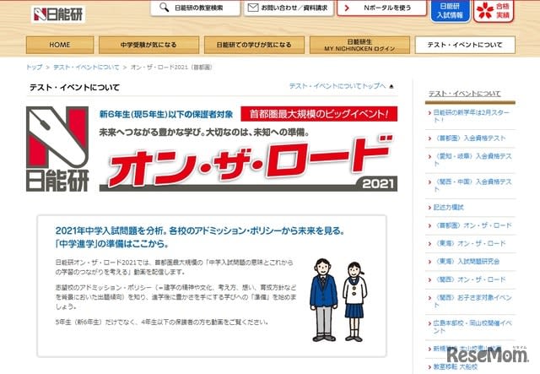Click the arrow bullet before 教室移転 大船校
Viewport: 540px width, 374px height.
click(429, 367)
